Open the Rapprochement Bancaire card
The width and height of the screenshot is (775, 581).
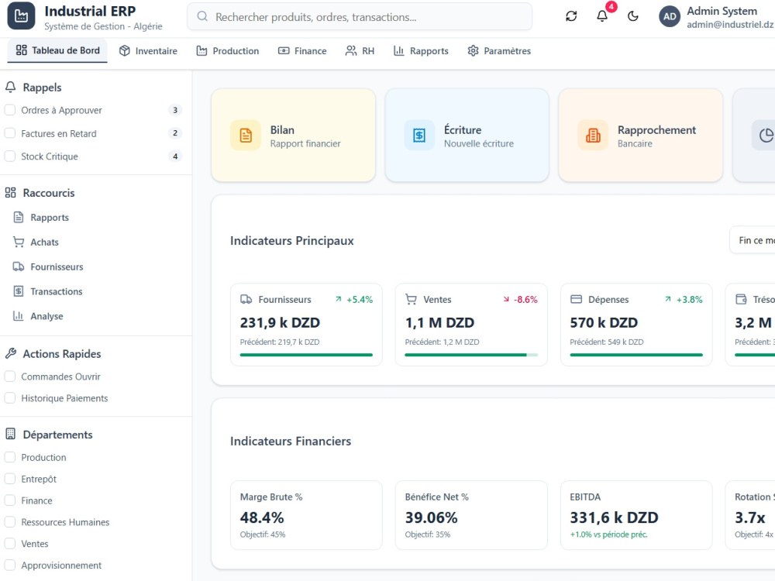point(641,135)
